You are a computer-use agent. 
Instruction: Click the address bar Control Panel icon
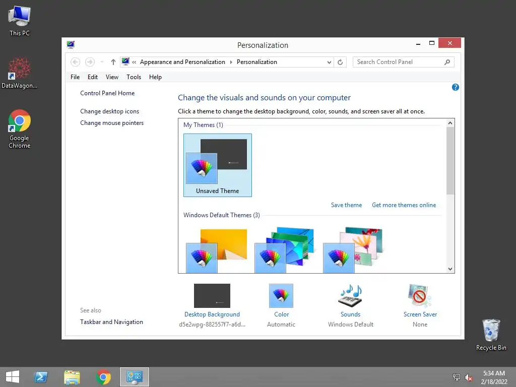tap(125, 61)
